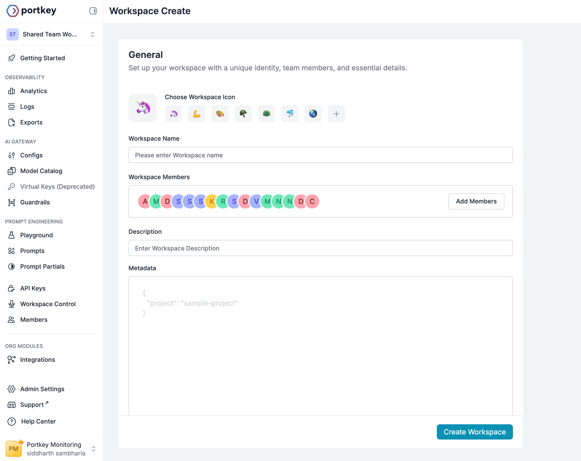
Task: Click the Create Workspace button
Action: [475, 432]
